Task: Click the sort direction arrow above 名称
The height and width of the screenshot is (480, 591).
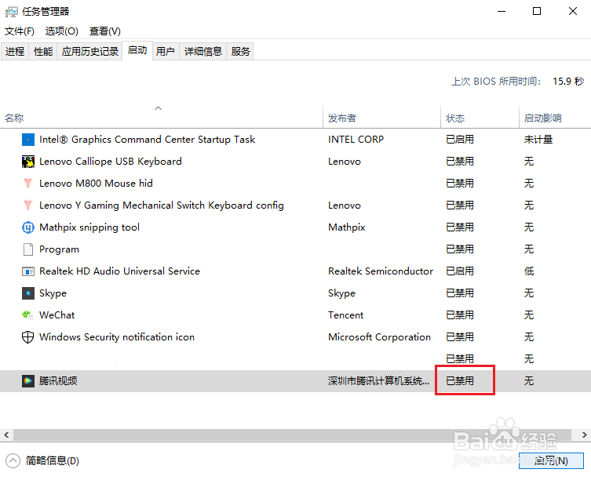Action: pyautogui.click(x=159, y=108)
